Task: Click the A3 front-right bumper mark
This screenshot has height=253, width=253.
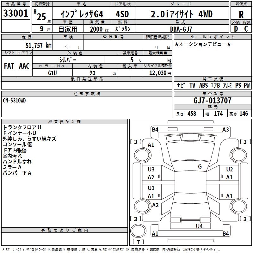Action: coord(225,130)
